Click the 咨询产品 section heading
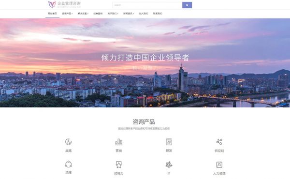290x179 pixels. [x=144, y=122]
